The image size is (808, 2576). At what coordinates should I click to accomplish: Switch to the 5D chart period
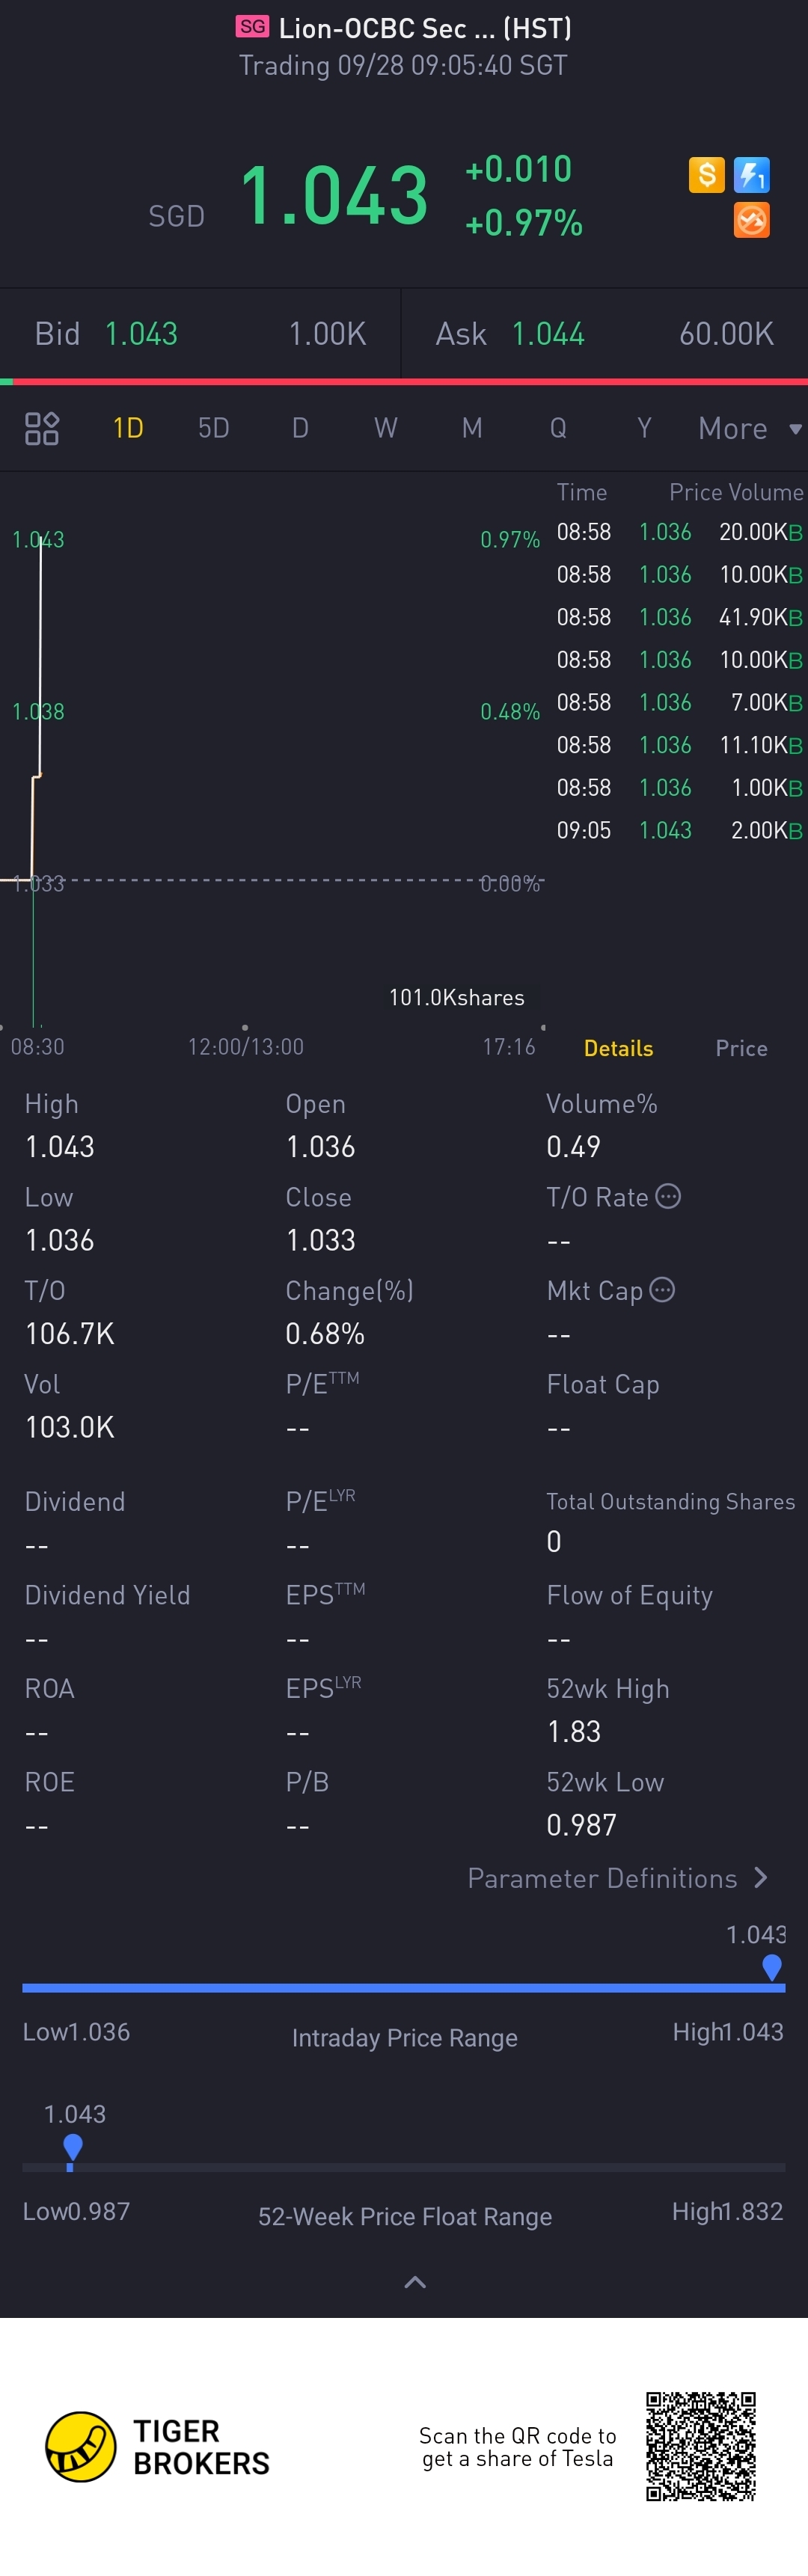tap(213, 428)
